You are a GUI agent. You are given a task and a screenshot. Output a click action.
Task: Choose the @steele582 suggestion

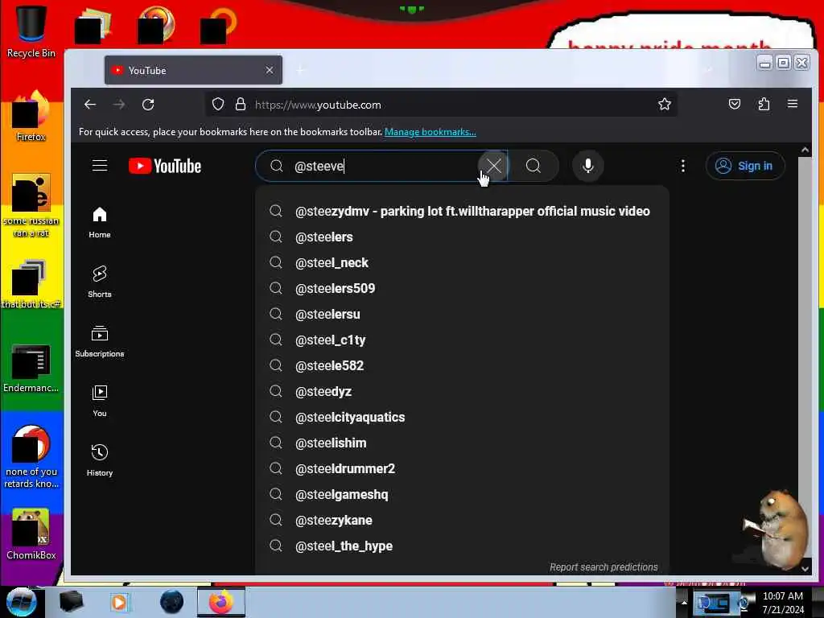(462, 366)
